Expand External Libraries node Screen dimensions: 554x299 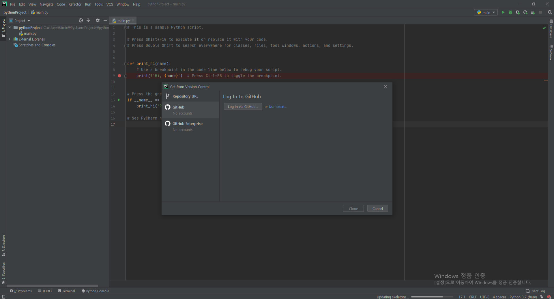[x=10, y=39]
